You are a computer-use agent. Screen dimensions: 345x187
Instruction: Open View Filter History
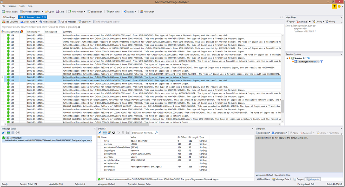click(330, 21)
